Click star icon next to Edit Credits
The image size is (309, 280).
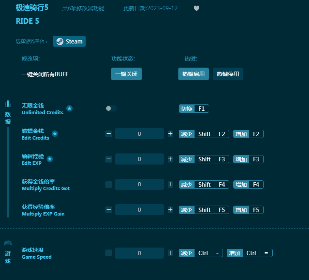coord(55,134)
